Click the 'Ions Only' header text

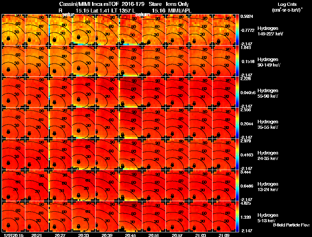pyautogui.click(x=177, y=4)
